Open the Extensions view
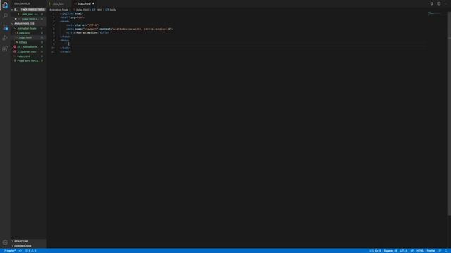Image resolution: width=451 pixels, height=253 pixels. [5, 48]
